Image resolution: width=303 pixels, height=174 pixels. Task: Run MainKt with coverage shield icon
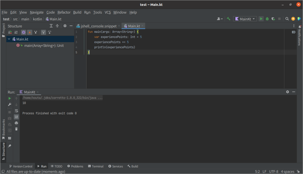click(x=273, y=19)
